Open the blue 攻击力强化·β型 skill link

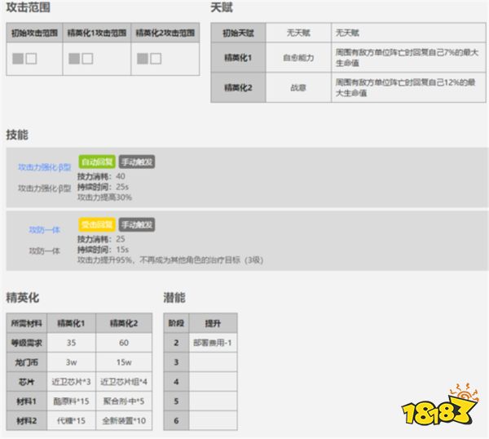[45, 167]
